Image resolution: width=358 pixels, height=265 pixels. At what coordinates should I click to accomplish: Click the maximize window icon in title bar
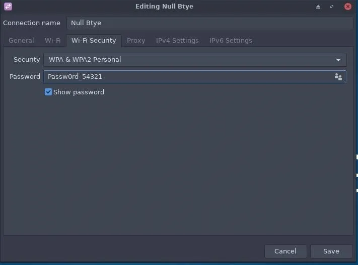pos(332,7)
